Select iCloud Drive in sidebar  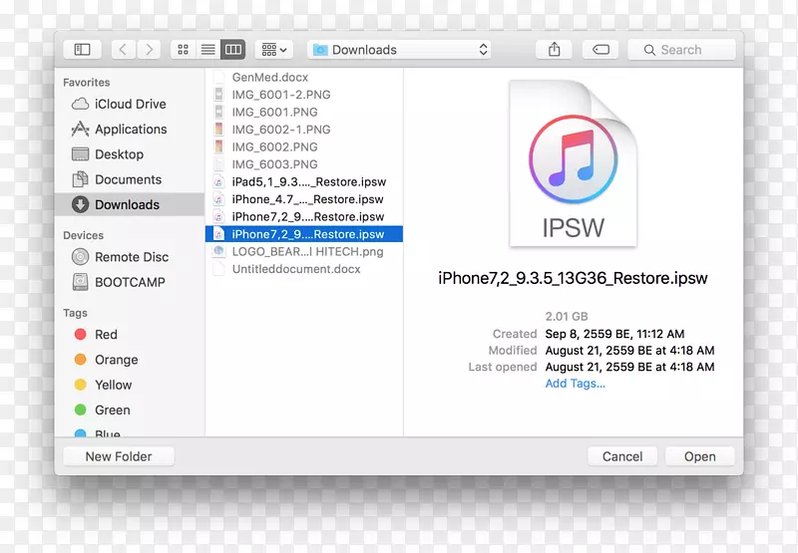[130, 104]
